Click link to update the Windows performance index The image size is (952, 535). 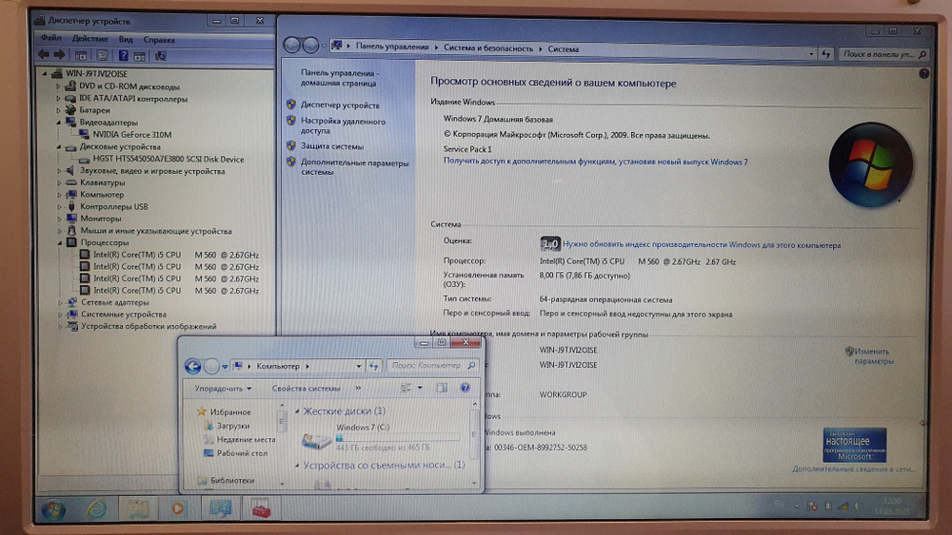pyautogui.click(x=702, y=245)
